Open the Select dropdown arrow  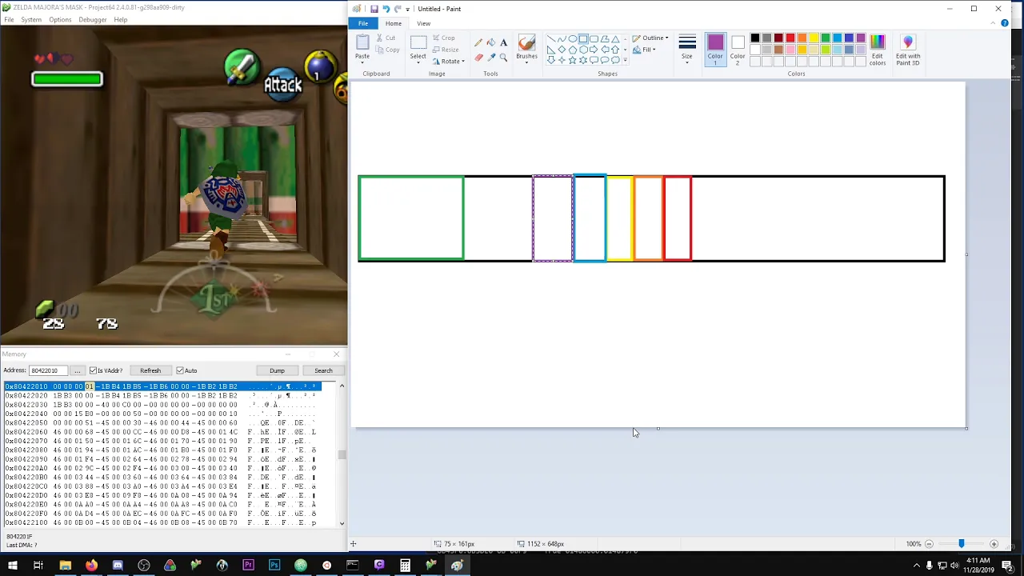pyautogui.click(x=418, y=62)
